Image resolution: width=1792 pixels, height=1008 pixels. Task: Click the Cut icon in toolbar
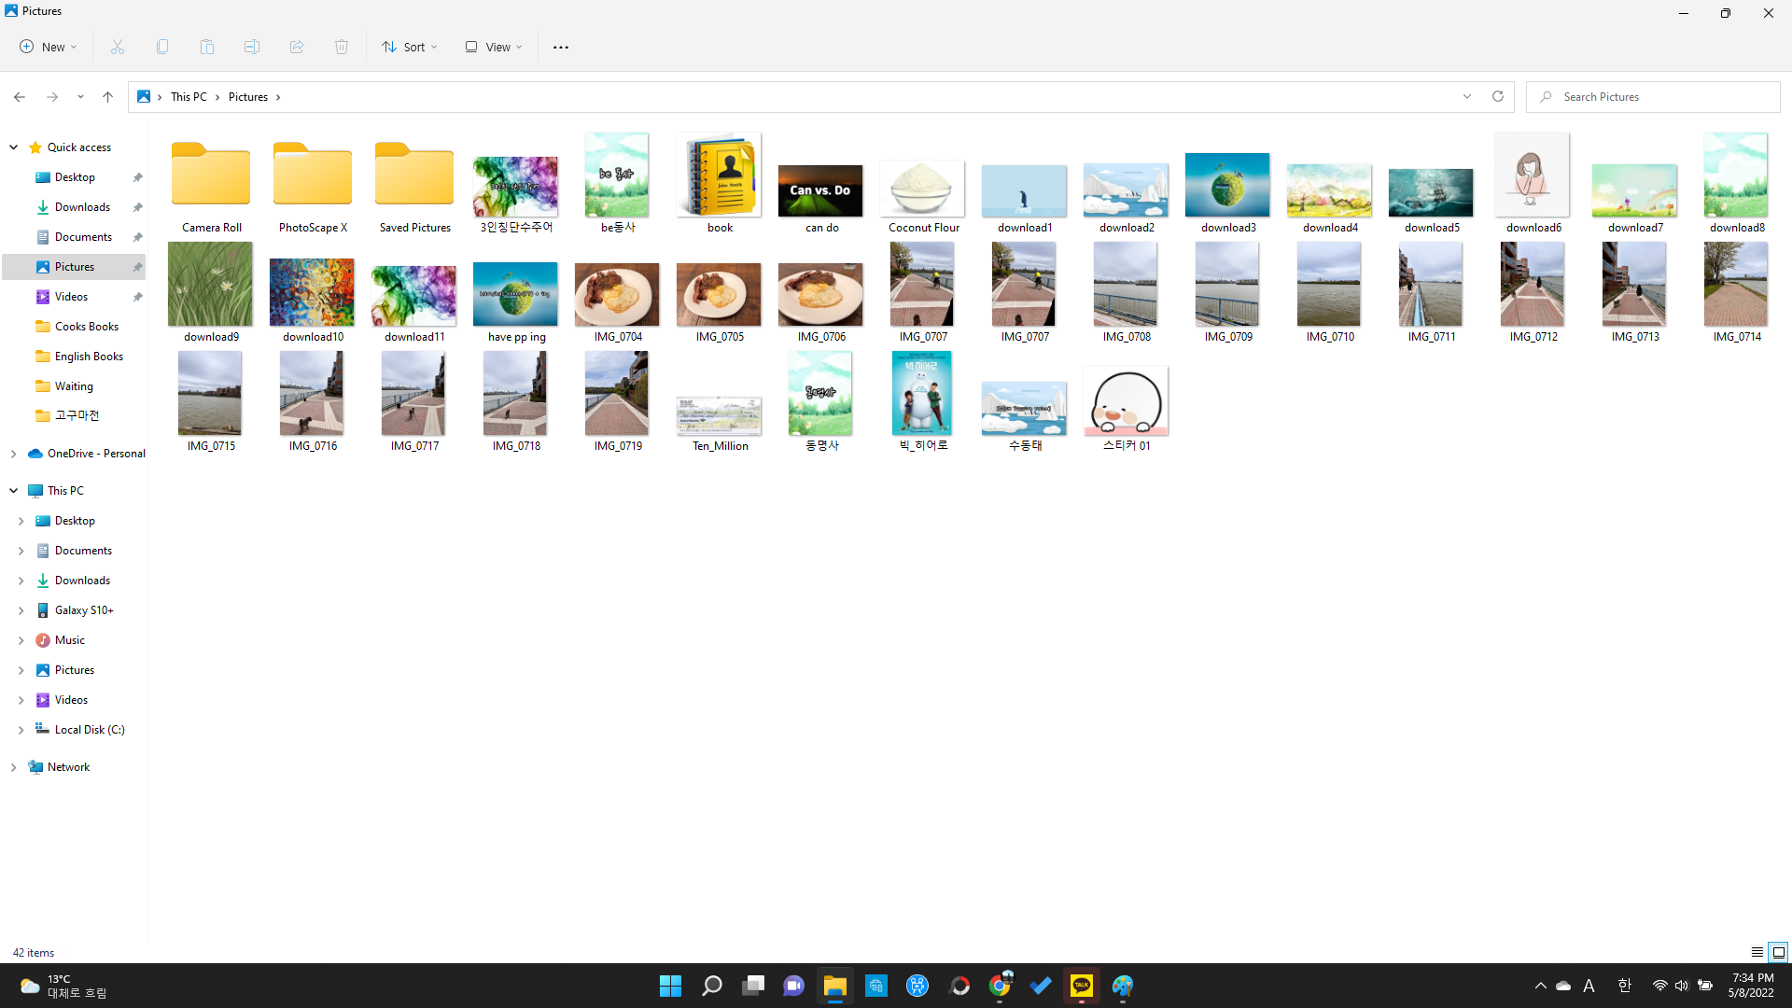[x=118, y=47]
